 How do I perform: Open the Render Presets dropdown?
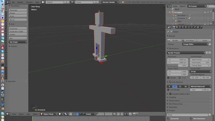point(186,53)
